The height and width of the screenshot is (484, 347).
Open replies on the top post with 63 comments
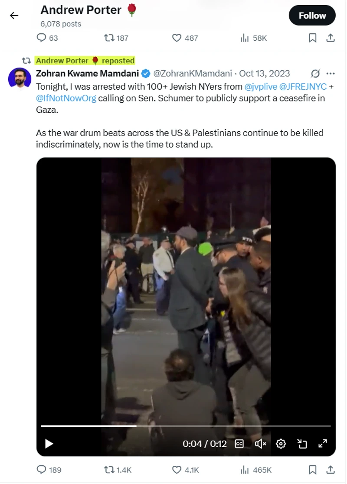pyautogui.click(x=47, y=38)
